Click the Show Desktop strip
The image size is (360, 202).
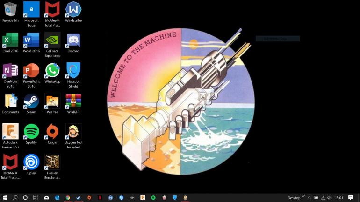359,198
